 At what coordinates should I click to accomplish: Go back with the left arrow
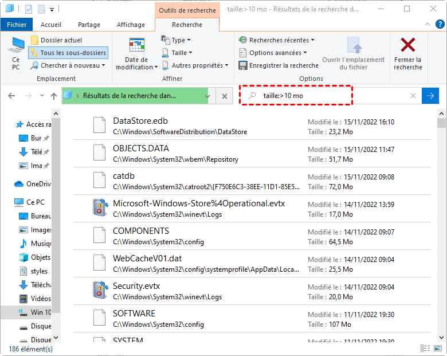[x=11, y=96]
